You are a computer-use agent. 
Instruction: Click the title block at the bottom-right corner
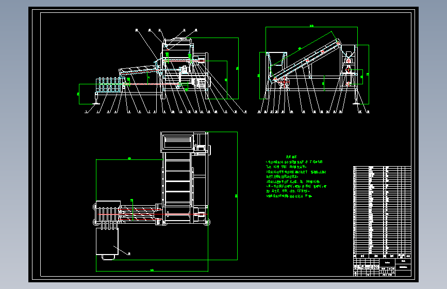click(382, 267)
